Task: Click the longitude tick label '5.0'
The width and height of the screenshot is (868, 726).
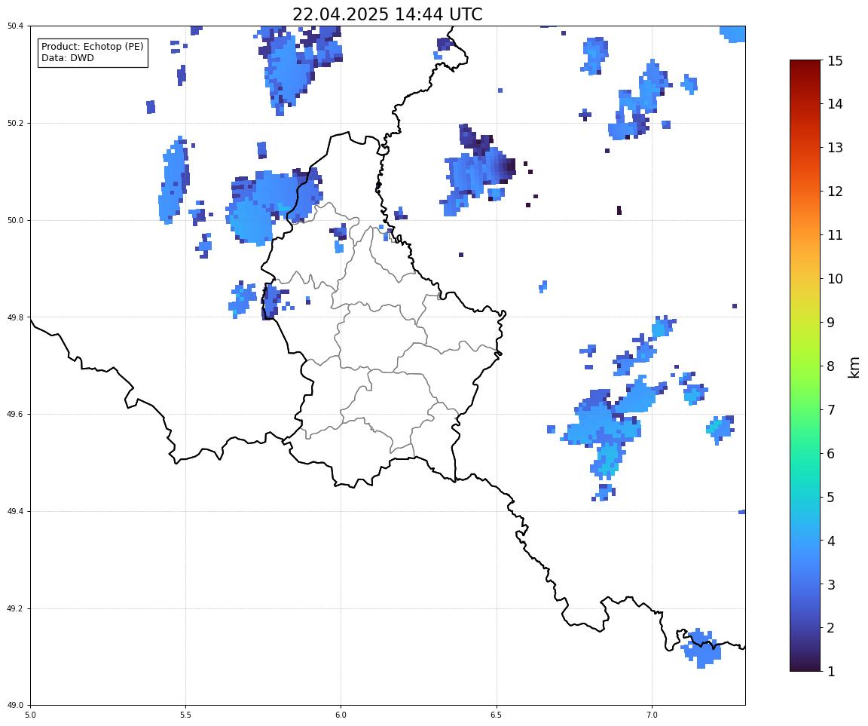Action: [x=30, y=715]
